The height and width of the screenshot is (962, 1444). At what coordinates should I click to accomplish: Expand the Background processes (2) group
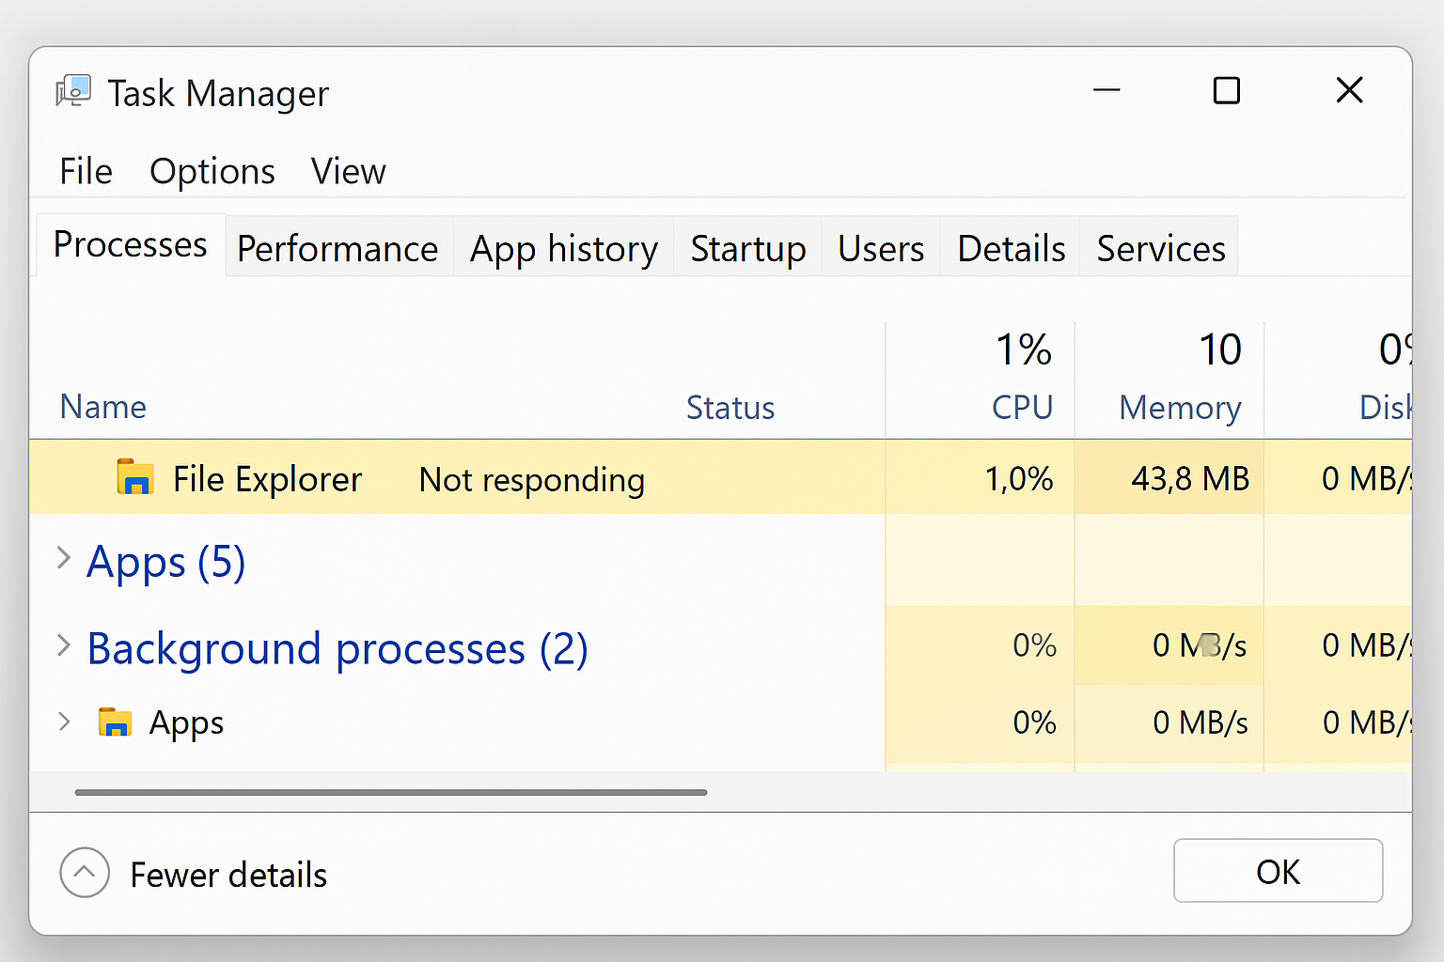64,645
